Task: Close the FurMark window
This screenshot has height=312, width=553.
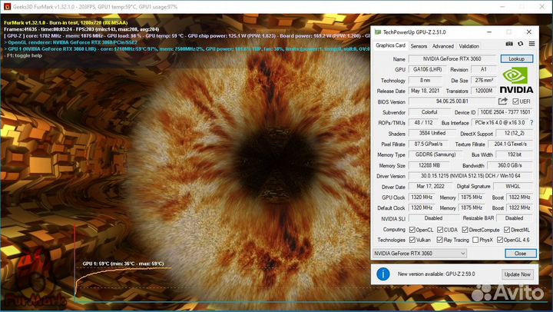Action: [x=542, y=7]
